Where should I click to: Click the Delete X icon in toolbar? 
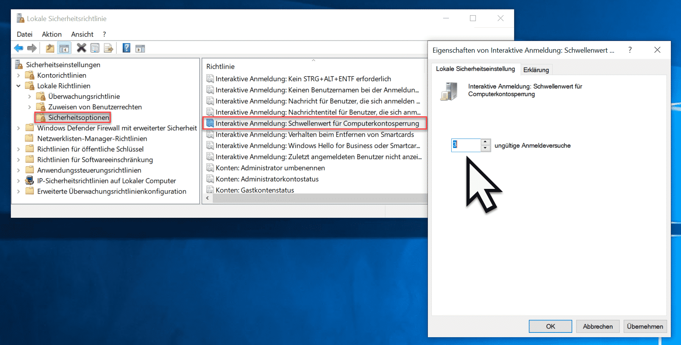81,48
